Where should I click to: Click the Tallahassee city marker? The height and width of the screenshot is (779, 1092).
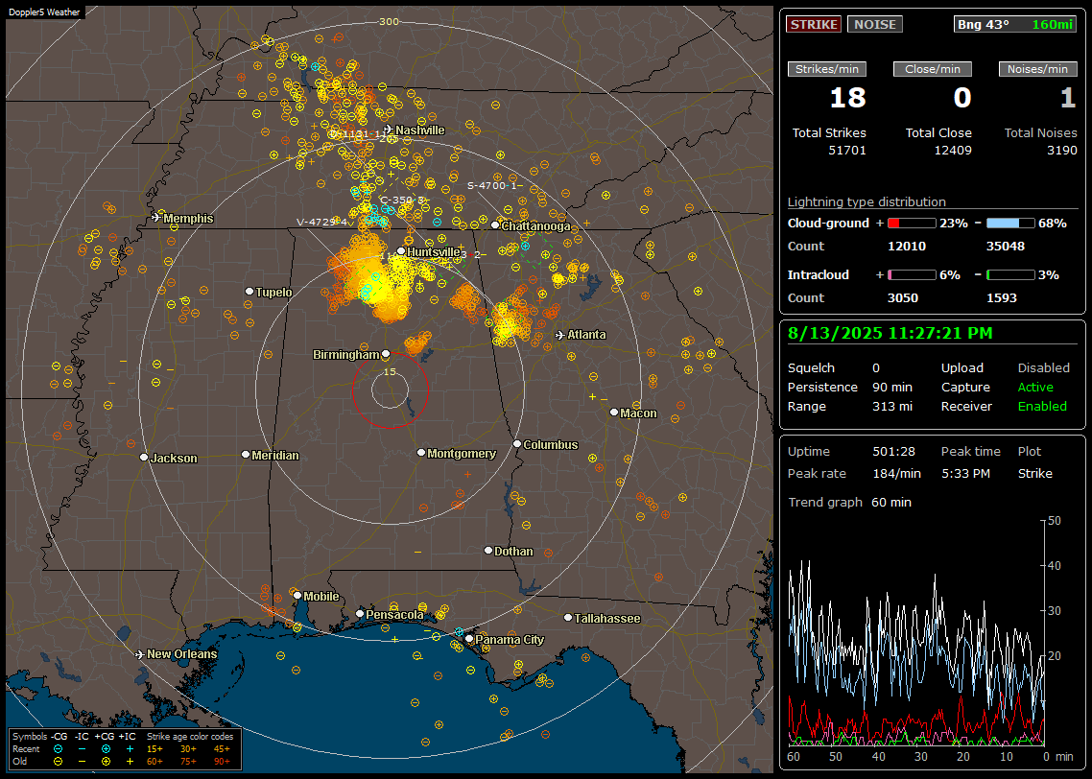click(x=568, y=618)
